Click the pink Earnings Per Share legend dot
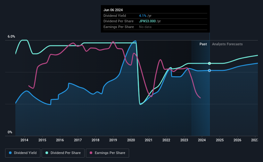 click(91, 153)
